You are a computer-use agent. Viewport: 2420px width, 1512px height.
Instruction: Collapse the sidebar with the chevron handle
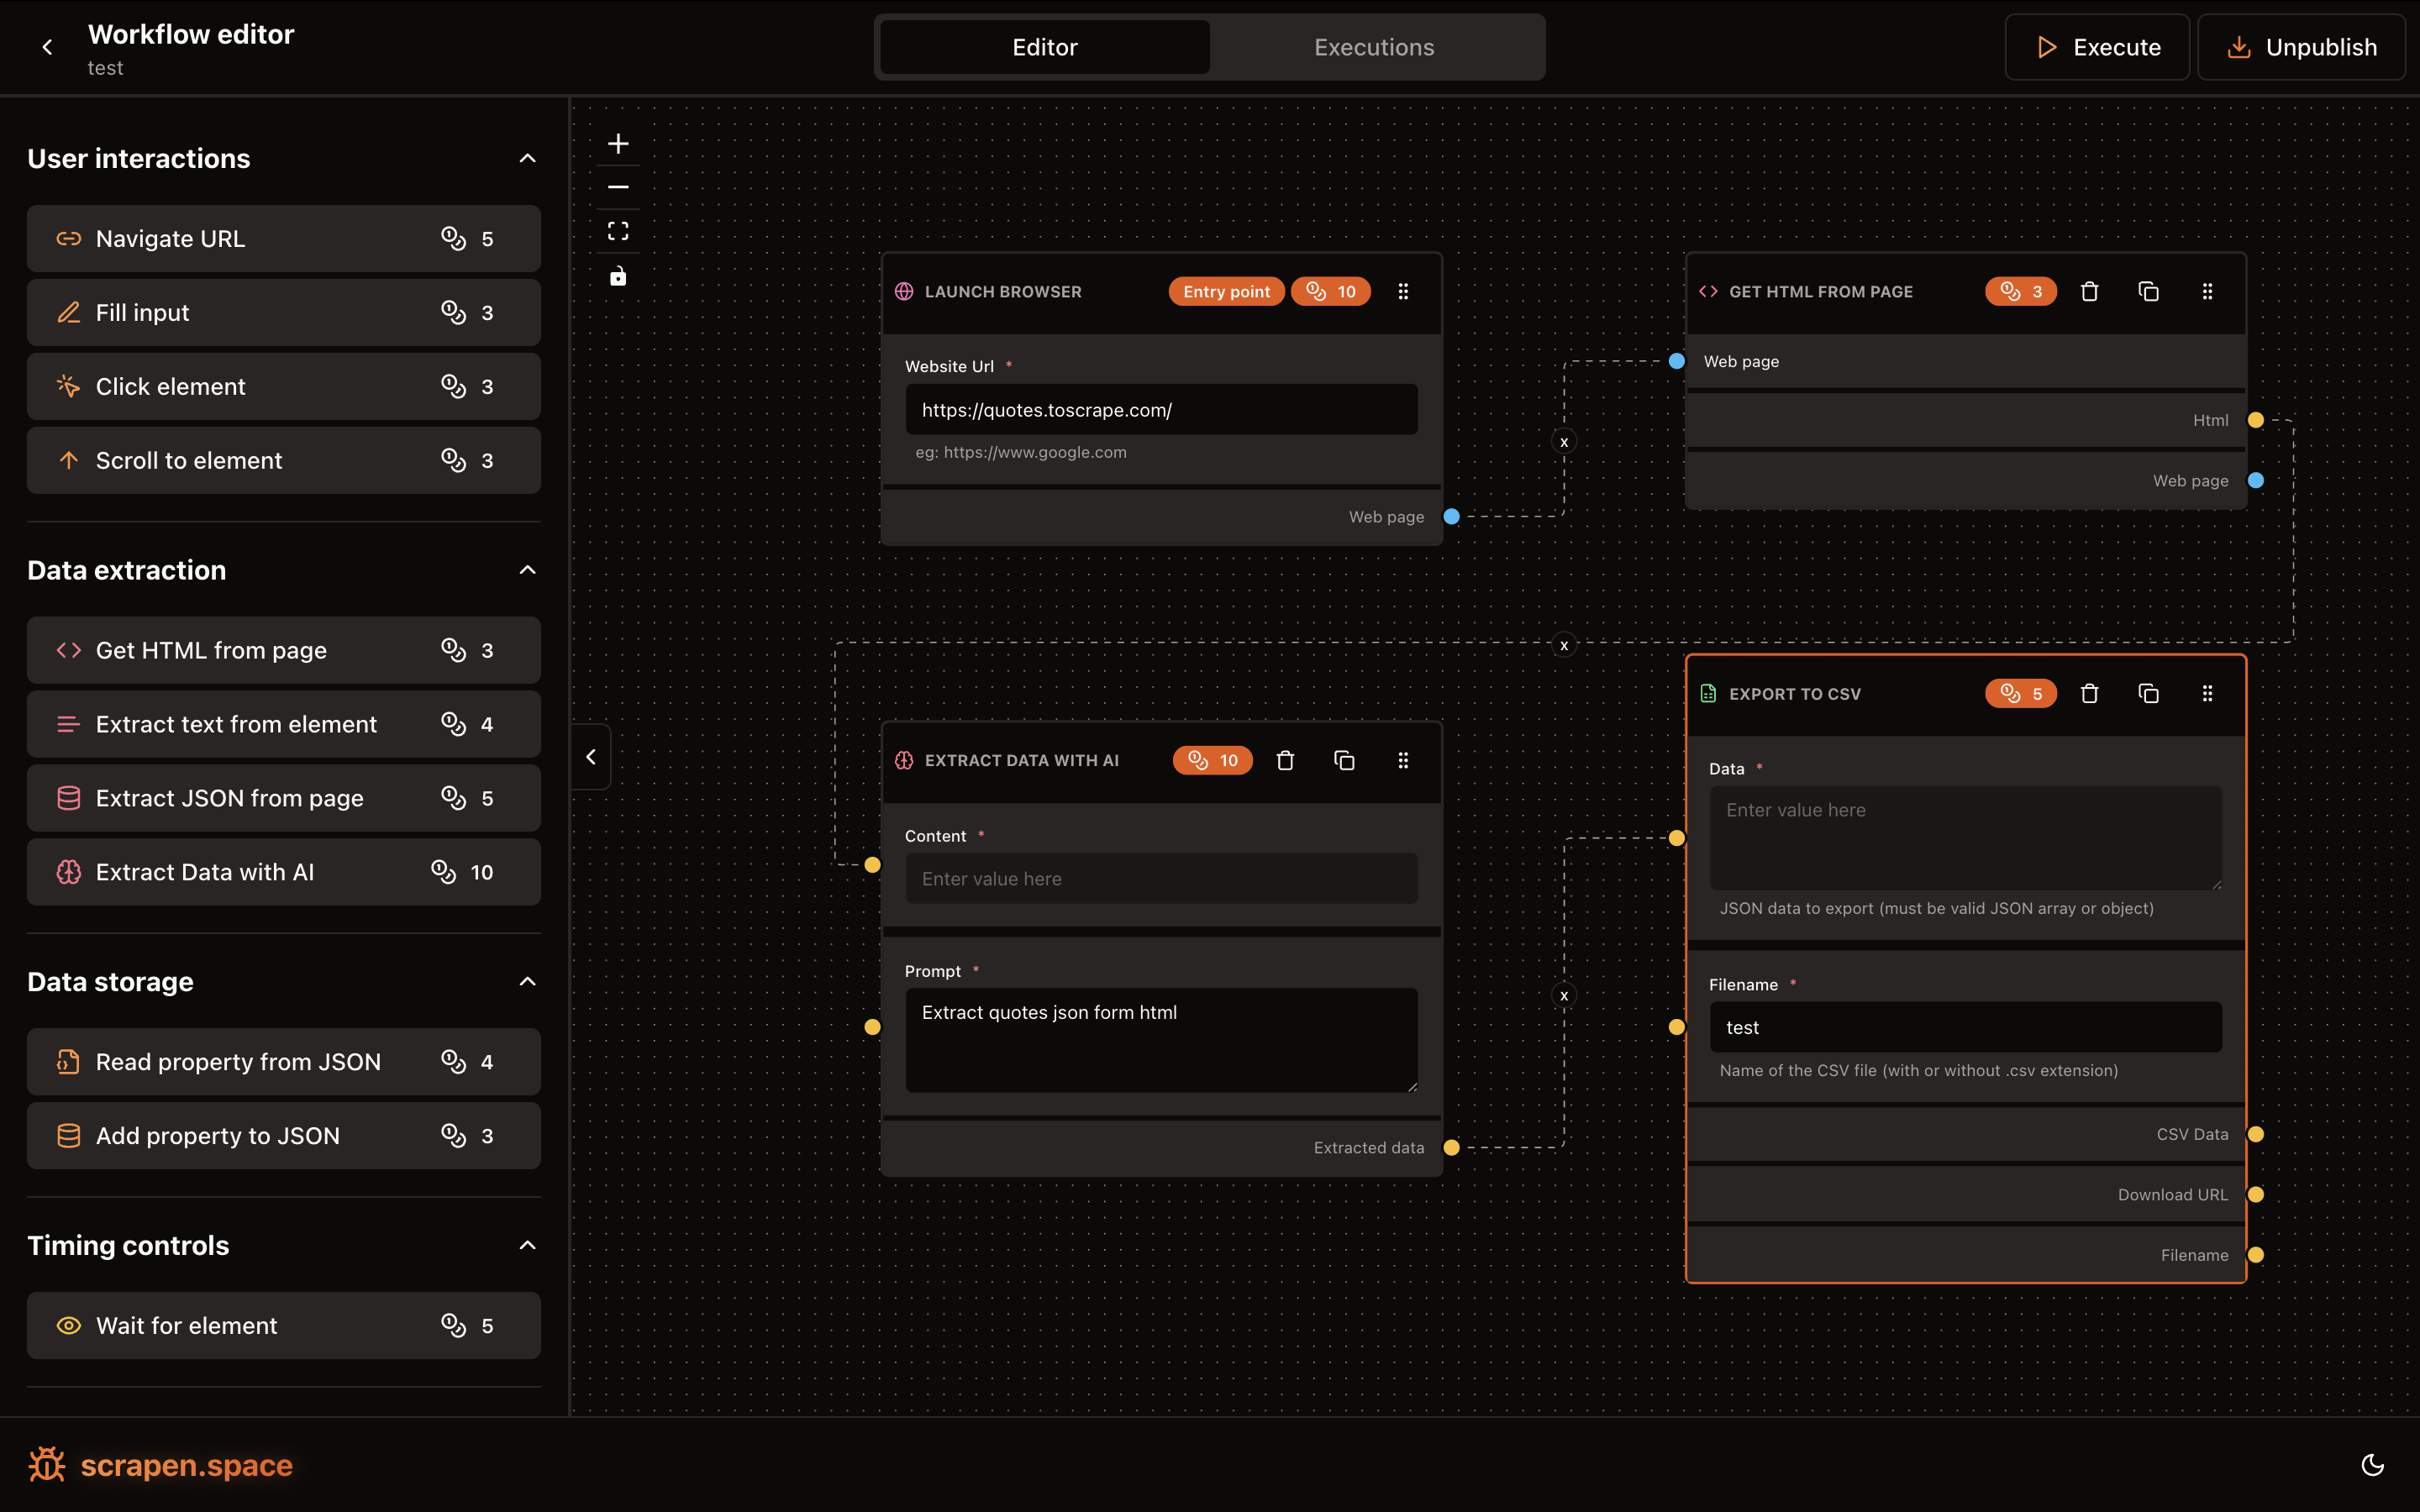point(591,757)
